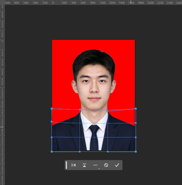This screenshot has height=185, width=182.
Task: Commit the transform with the checkmark
Action: click(x=117, y=165)
